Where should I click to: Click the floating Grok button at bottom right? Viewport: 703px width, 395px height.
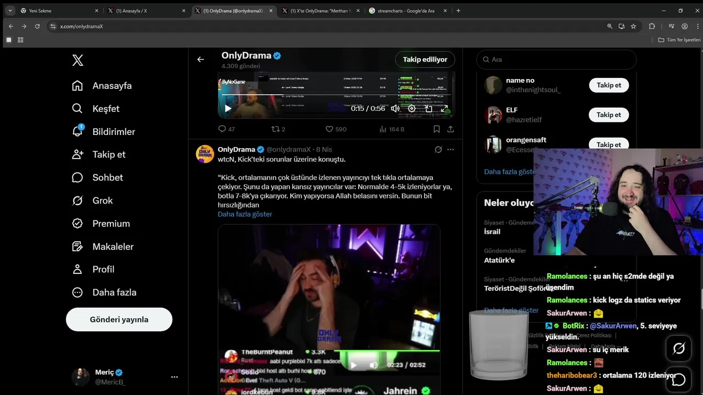[679, 348]
